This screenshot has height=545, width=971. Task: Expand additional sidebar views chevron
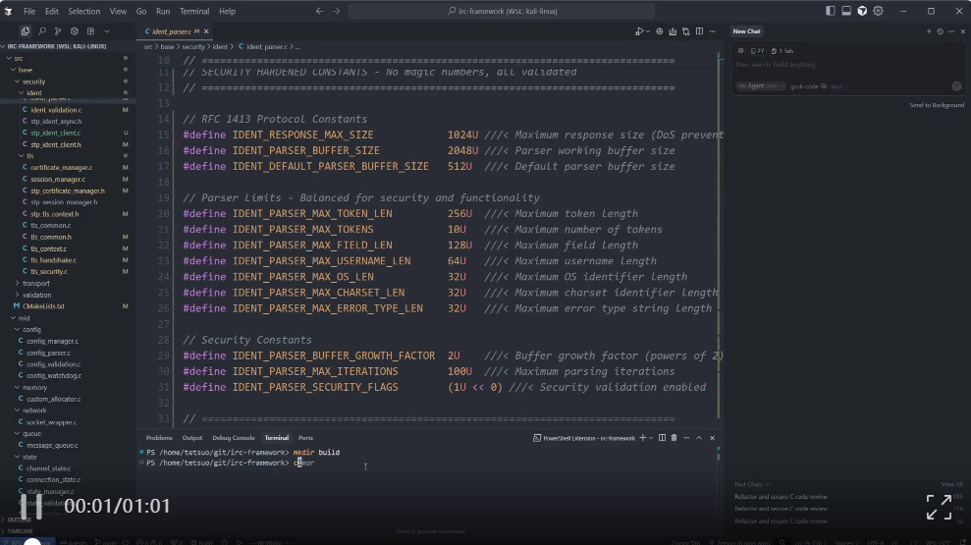pos(106,31)
